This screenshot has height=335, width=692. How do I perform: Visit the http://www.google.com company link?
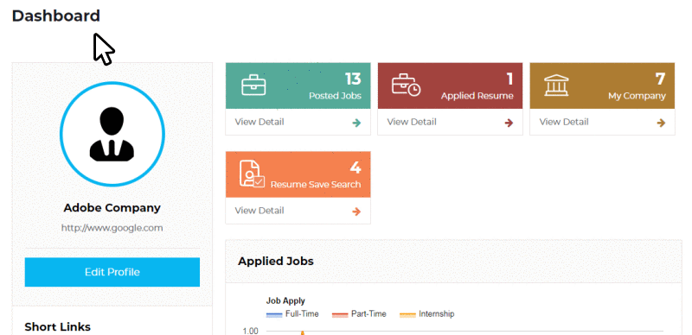tap(112, 228)
